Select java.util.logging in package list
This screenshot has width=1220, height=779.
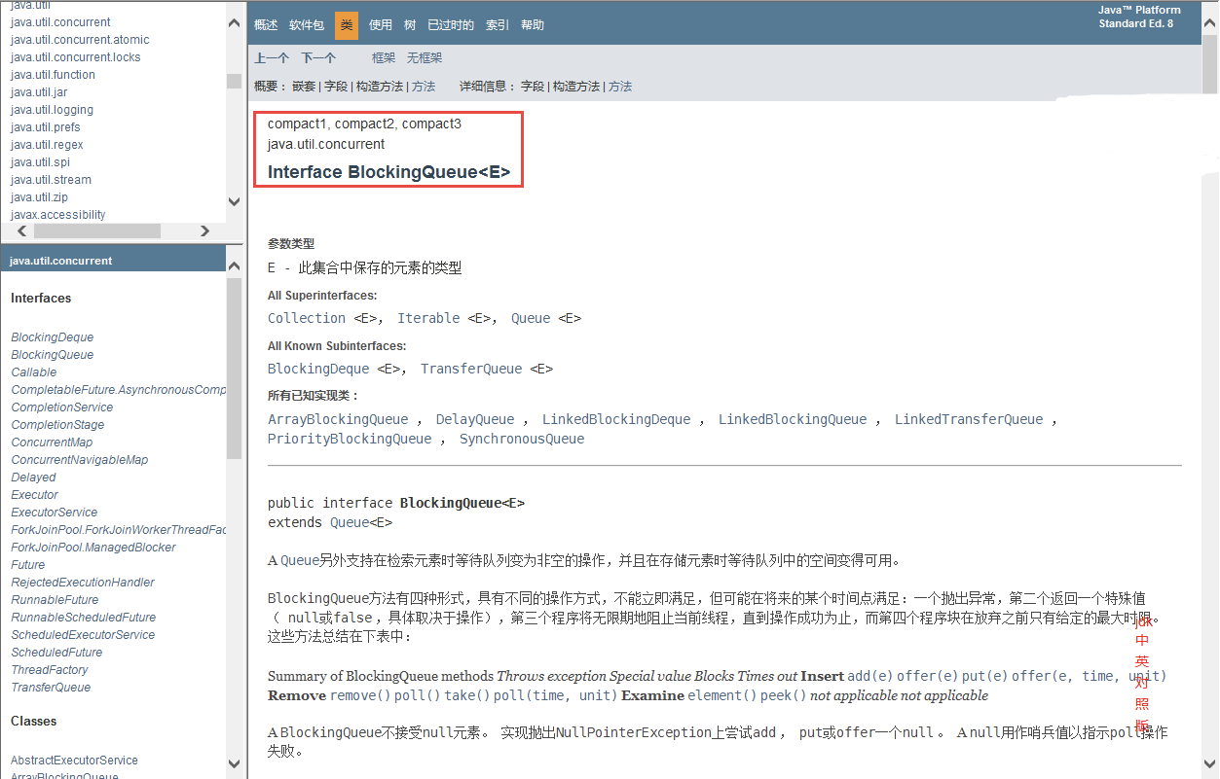tap(52, 110)
